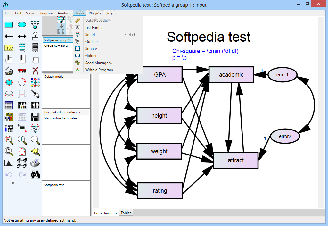Open the multiple-group analysis icon
Image resolution: width=328 pixels, height=226 pixels.
[x=22, y=163]
